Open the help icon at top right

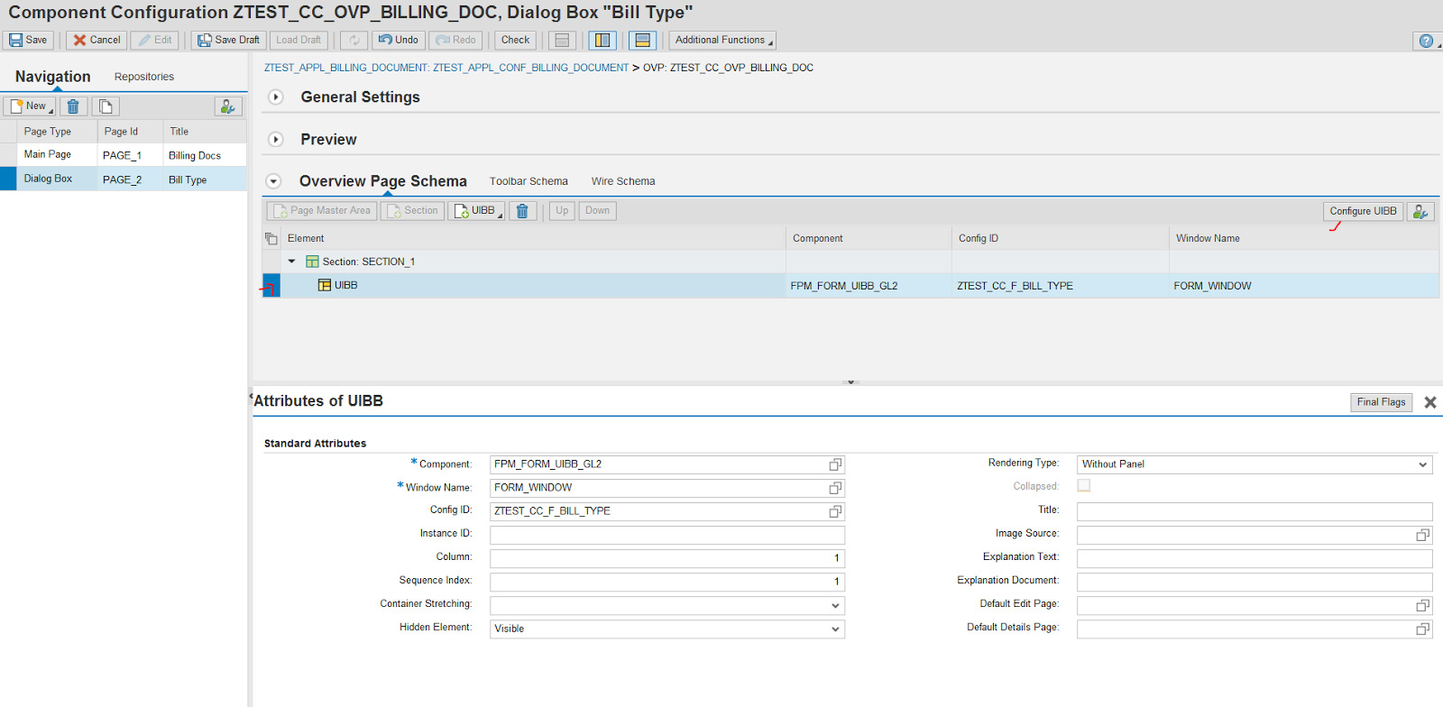point(1425,41)
